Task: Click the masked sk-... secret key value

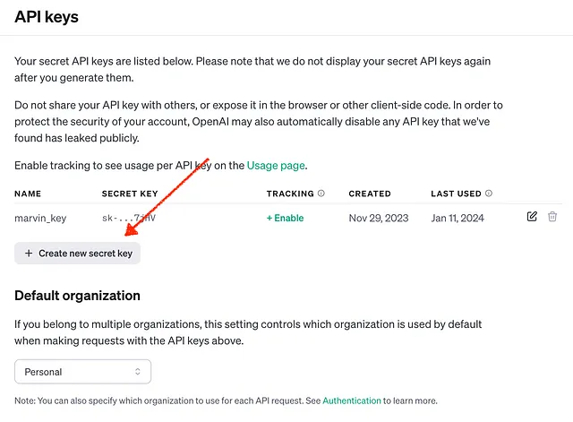Action: pyautogui.click(x=129, y=218)
